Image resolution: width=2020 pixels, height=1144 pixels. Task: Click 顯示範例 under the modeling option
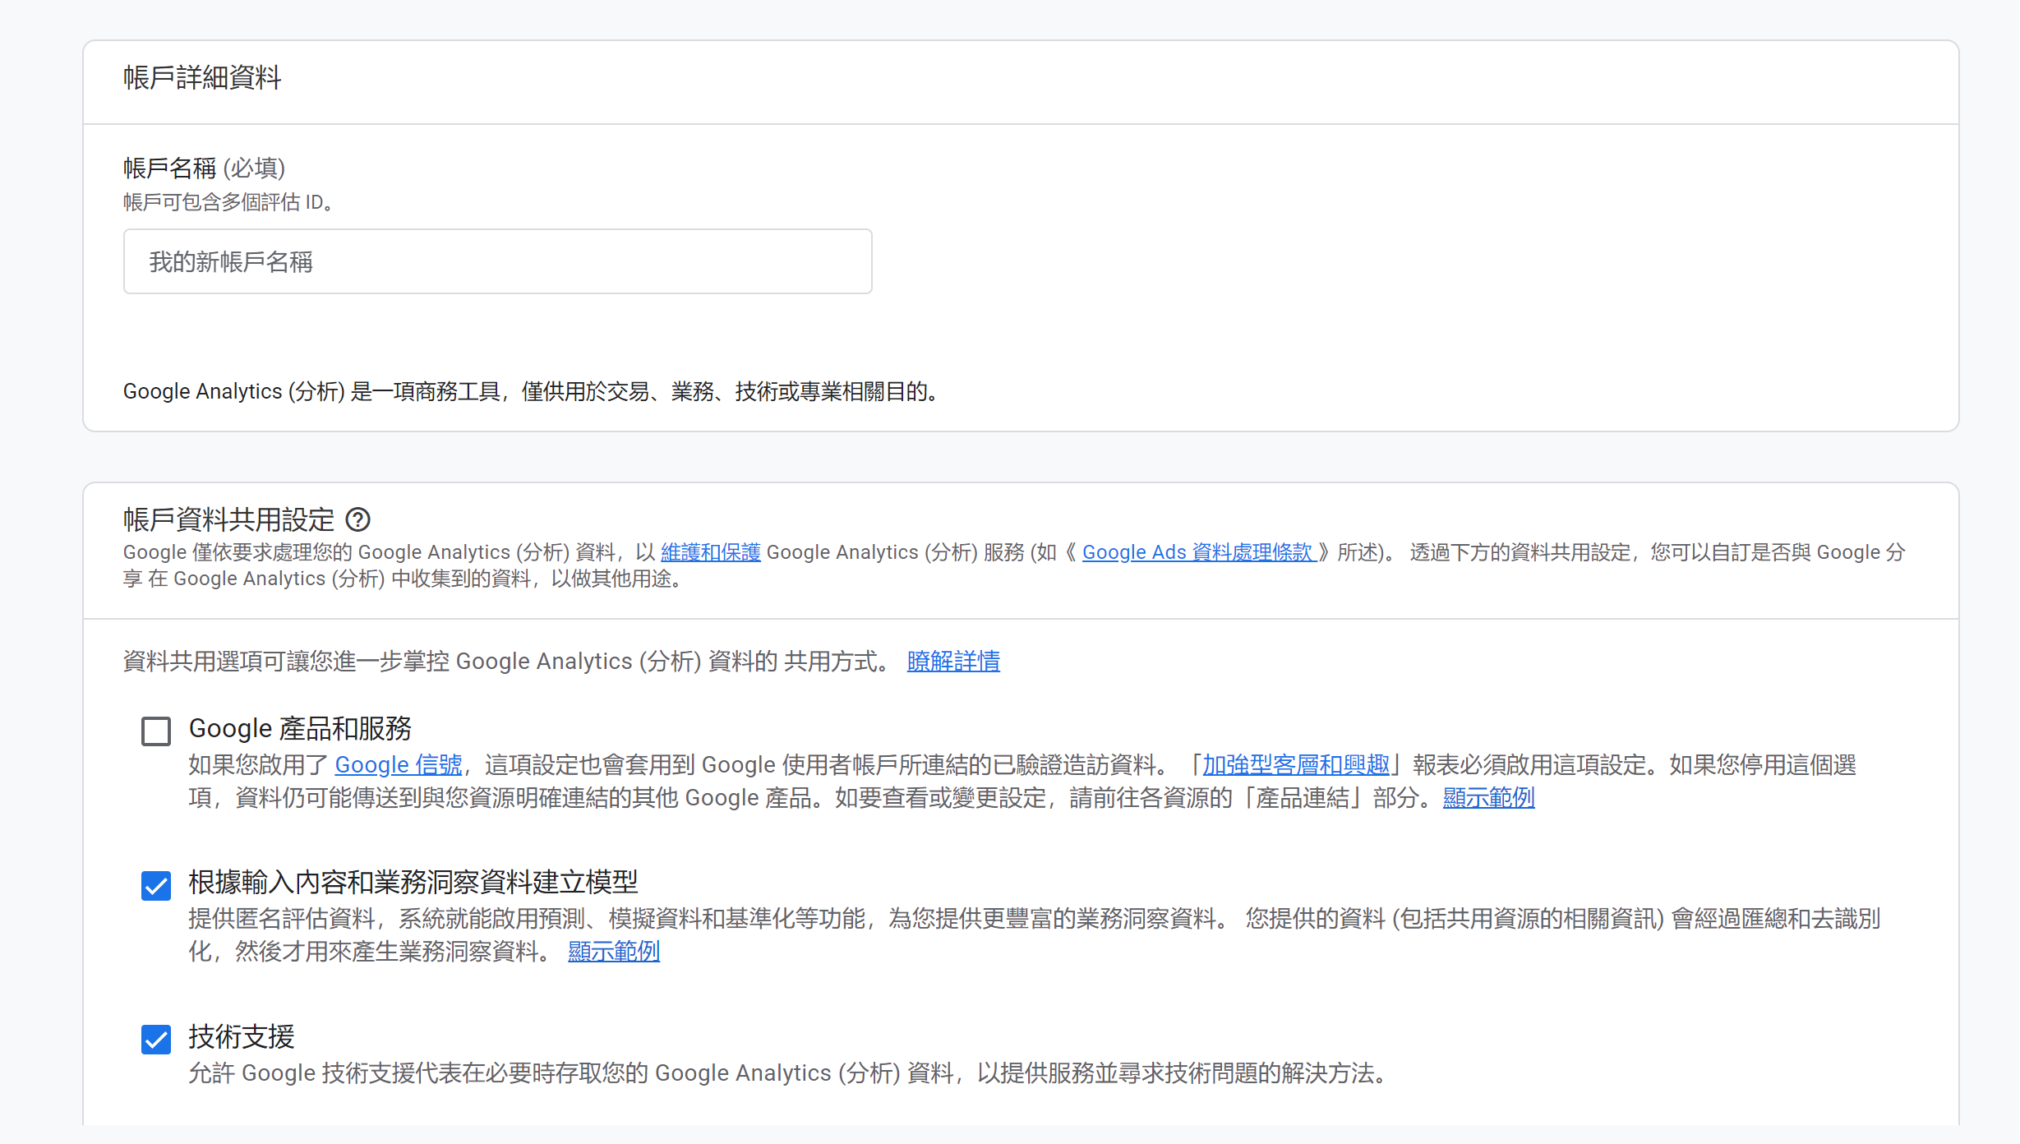[x=613, y=952]
